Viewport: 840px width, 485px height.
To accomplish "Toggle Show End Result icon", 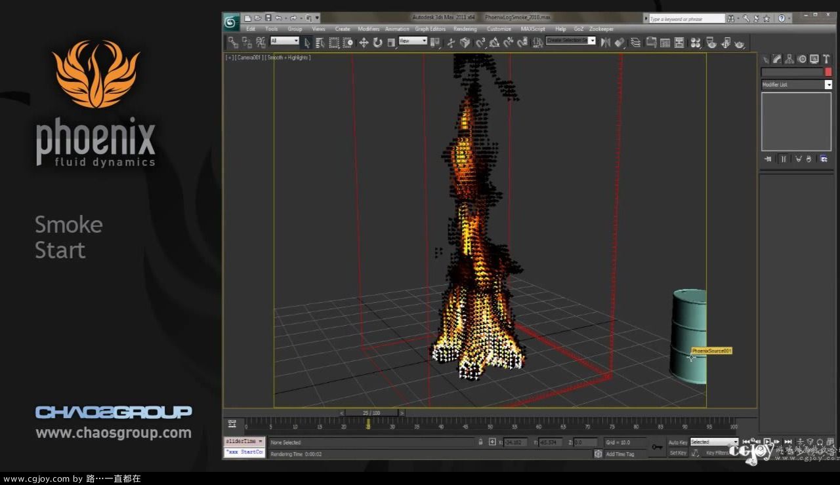I will [784, 159].
